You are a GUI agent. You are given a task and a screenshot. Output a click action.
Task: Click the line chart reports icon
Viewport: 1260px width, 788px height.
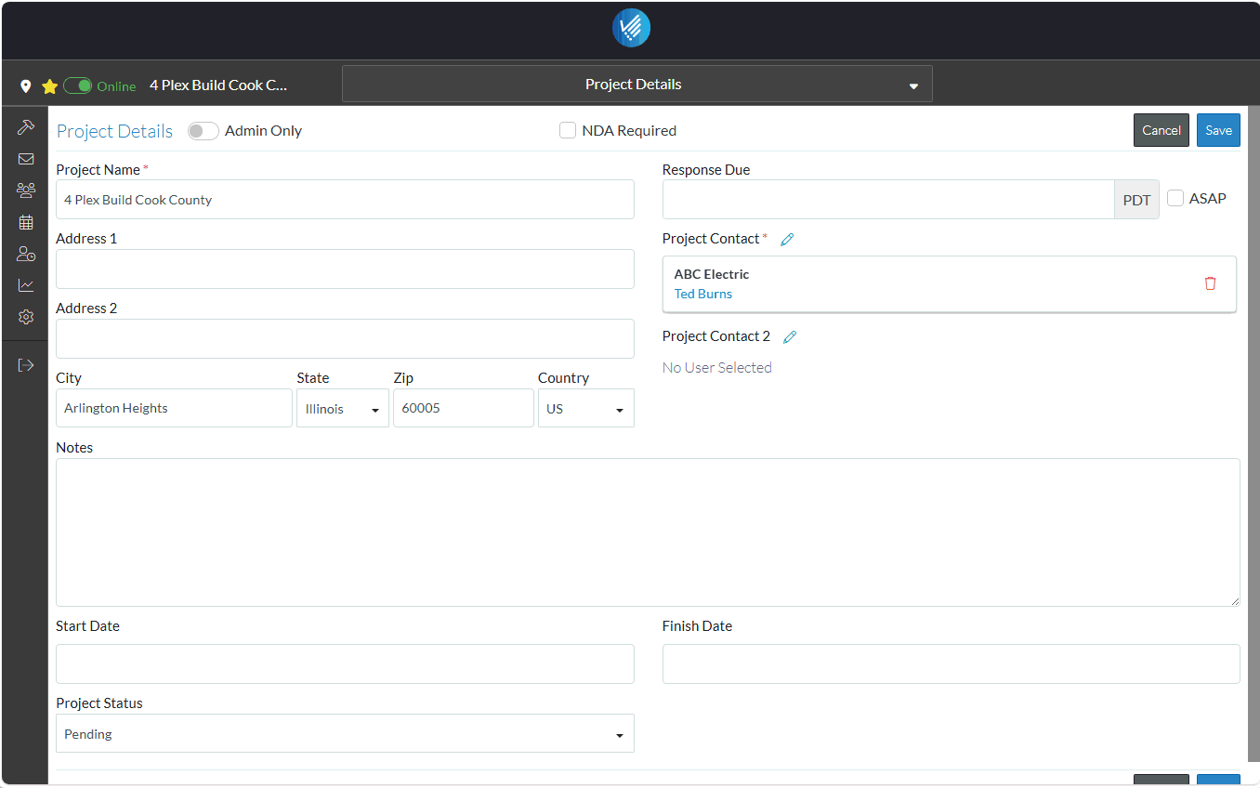click(x=26, y=285)
